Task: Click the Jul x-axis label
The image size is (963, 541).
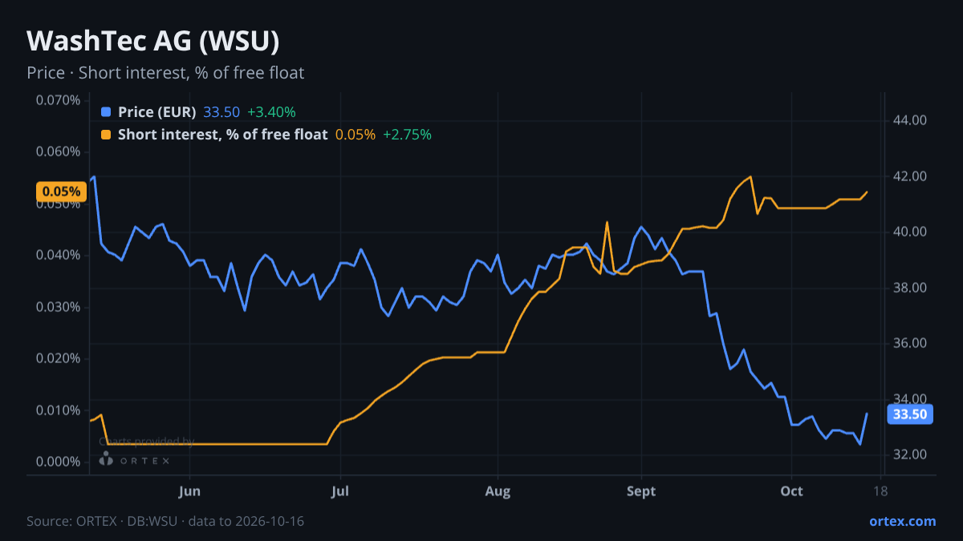Action: pos(340,491)
